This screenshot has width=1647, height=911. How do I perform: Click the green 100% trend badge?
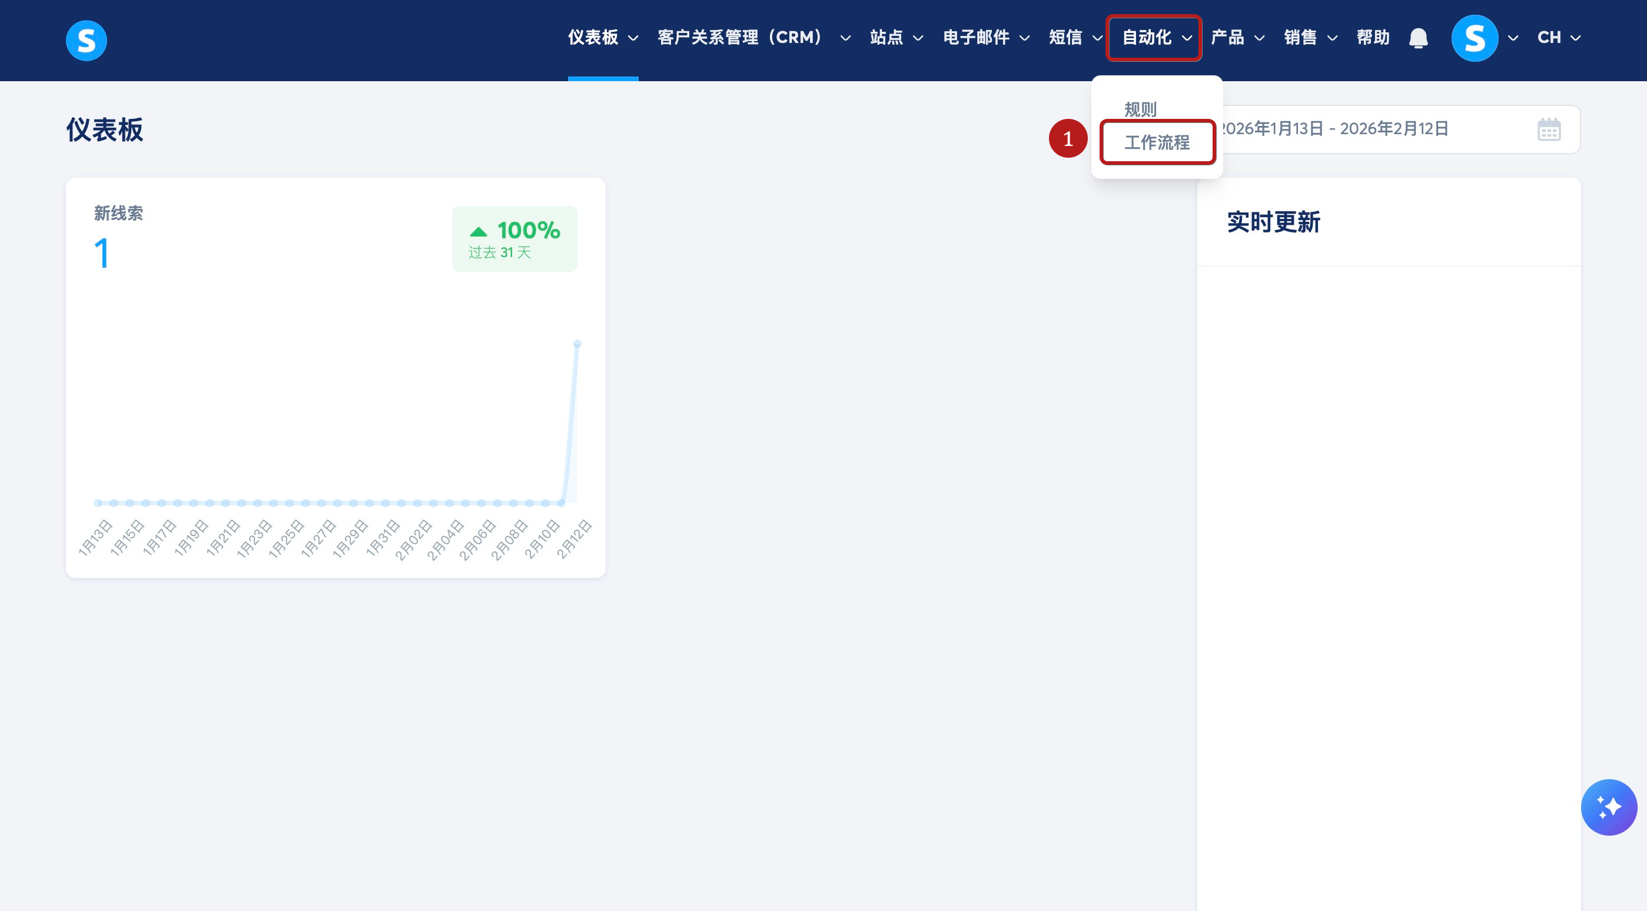click(x=514, y=239)
